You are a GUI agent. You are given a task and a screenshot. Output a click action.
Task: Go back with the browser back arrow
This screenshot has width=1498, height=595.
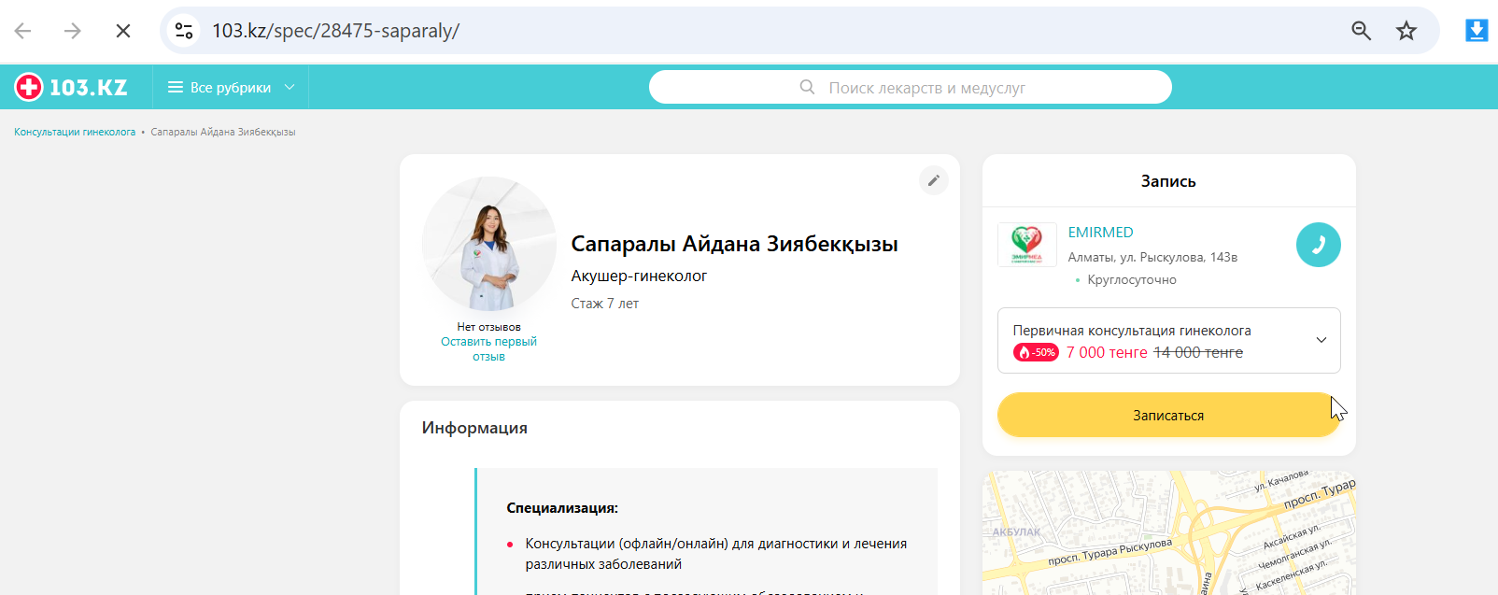pyautogui.click(x=23, y=31)
